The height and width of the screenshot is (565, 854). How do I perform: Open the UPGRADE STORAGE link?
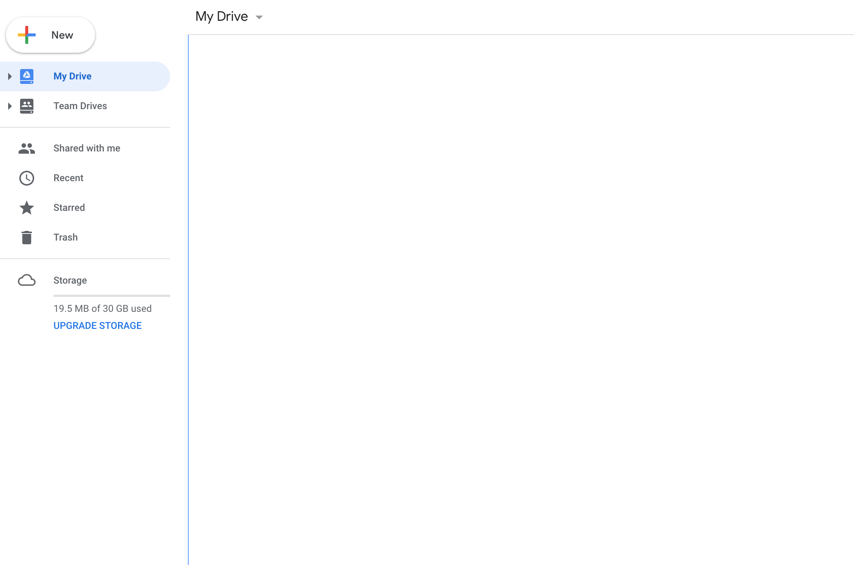tap(97, 326)
